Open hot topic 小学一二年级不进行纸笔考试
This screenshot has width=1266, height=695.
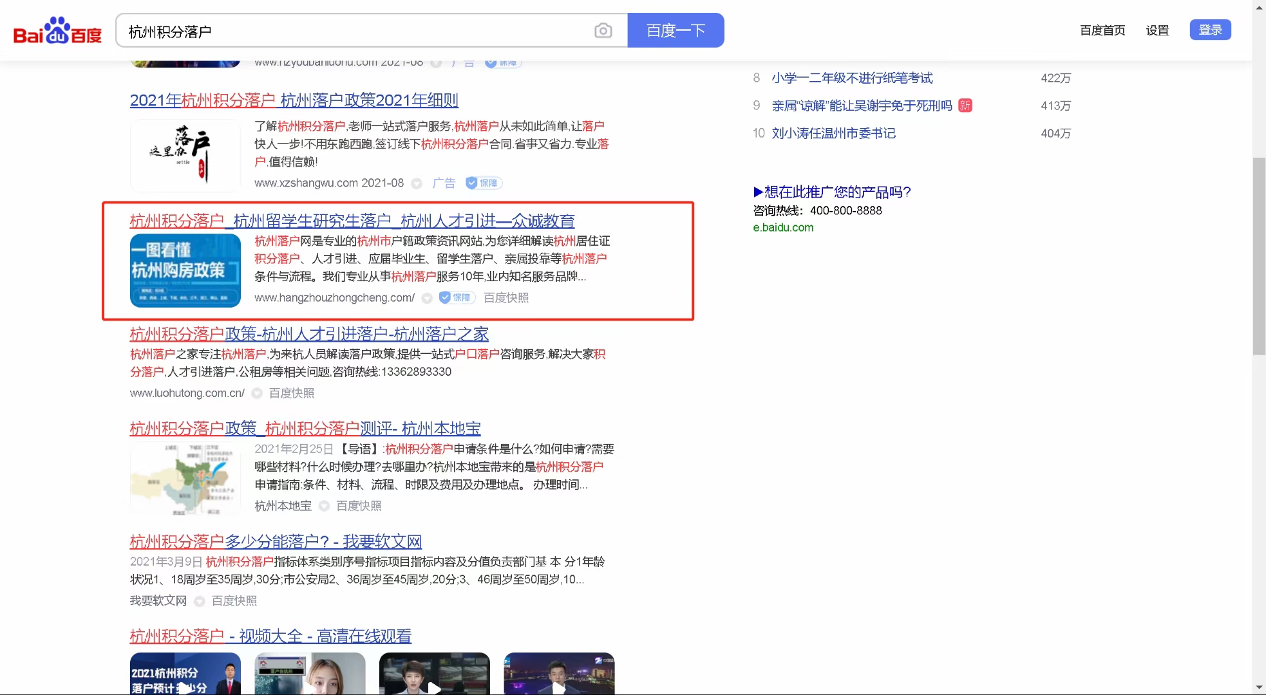[x=852, y=78]
